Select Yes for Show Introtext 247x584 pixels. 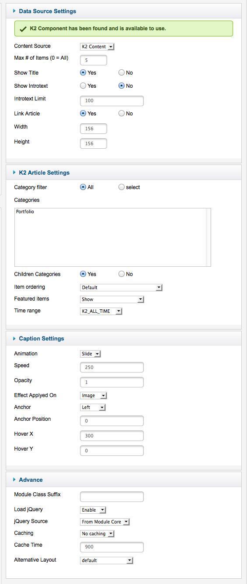point(83,86)
